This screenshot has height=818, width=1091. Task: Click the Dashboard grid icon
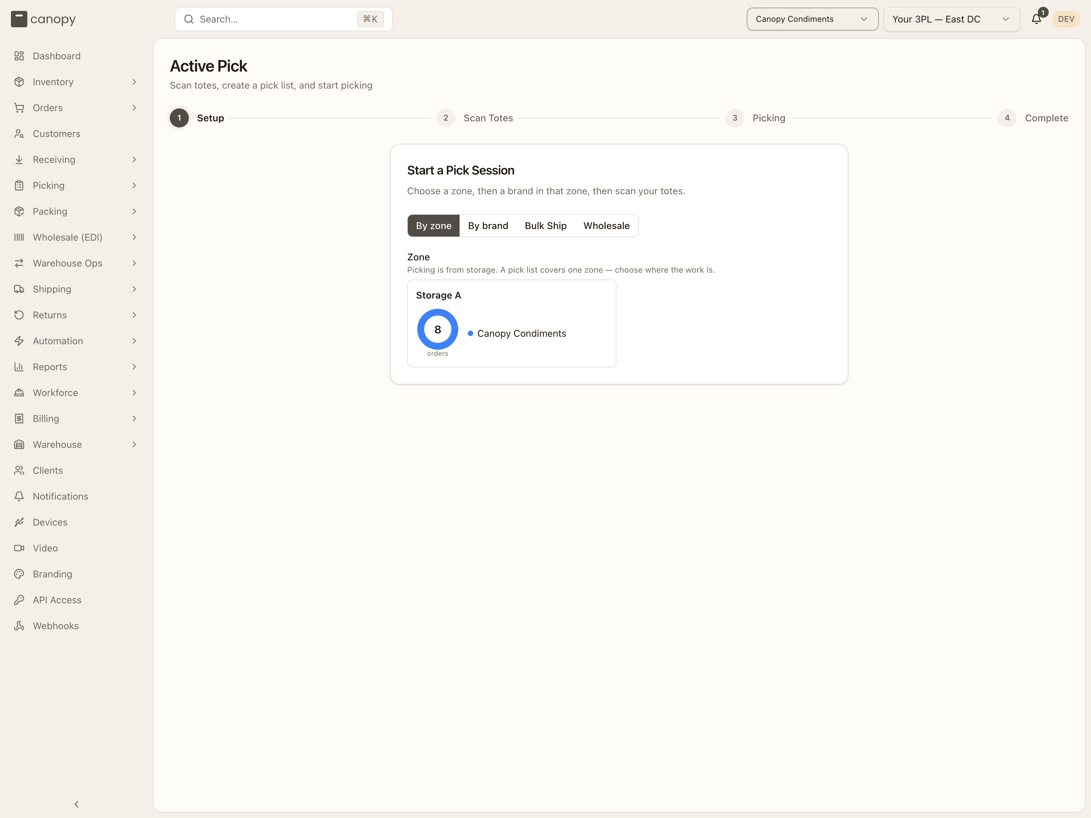click(19, 56)
